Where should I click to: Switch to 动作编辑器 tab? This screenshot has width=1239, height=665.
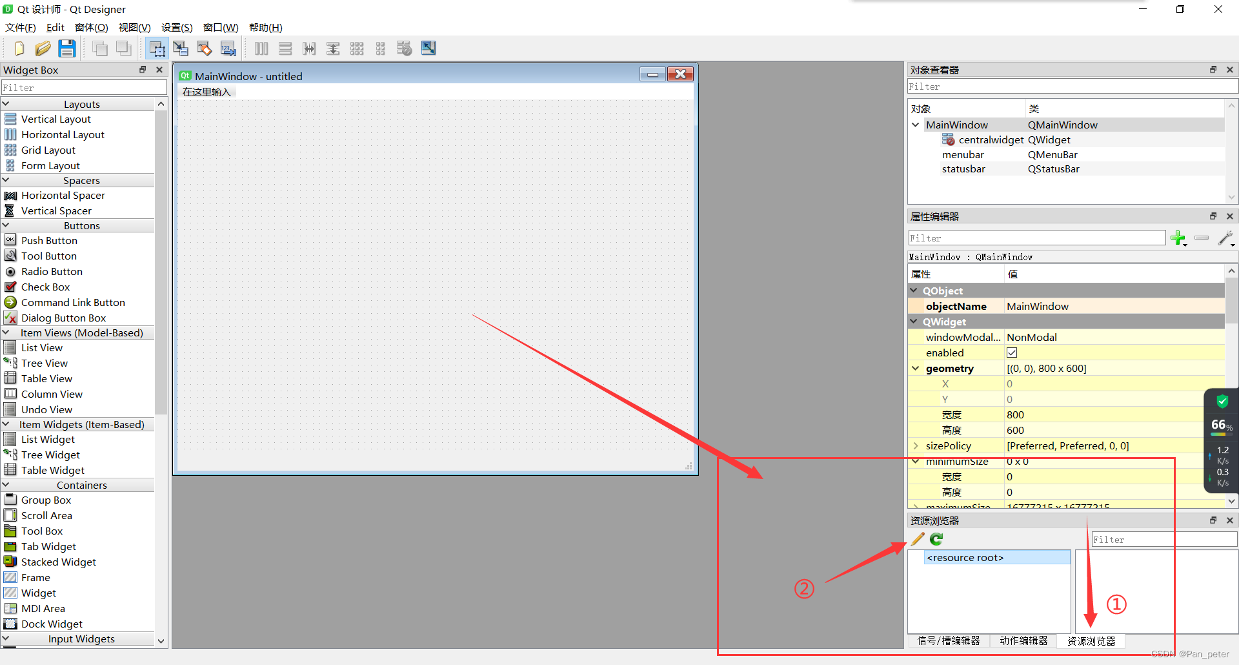click(1023, 640)
